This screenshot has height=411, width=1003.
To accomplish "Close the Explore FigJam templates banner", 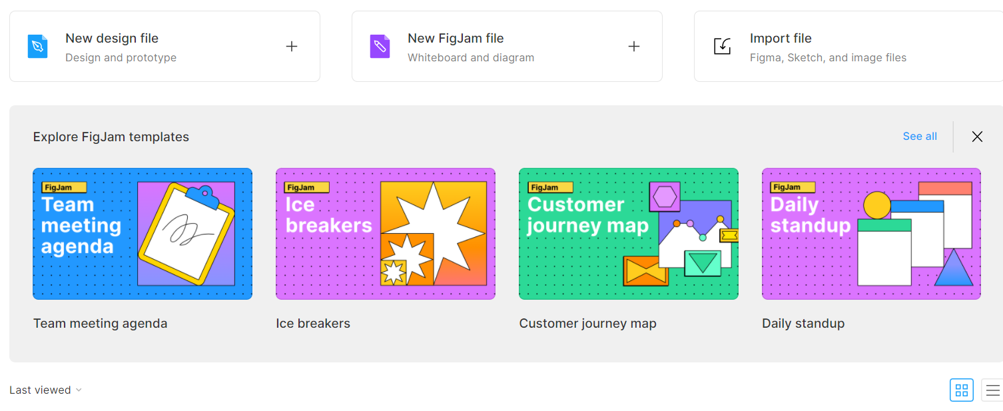I will pos(977,137).
